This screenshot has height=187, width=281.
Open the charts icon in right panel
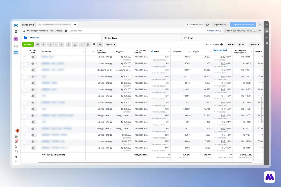[x=267, y=31]
